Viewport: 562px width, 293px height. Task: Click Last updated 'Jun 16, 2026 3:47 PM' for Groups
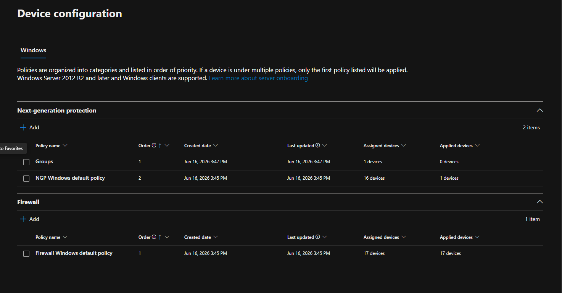(309, 162)
